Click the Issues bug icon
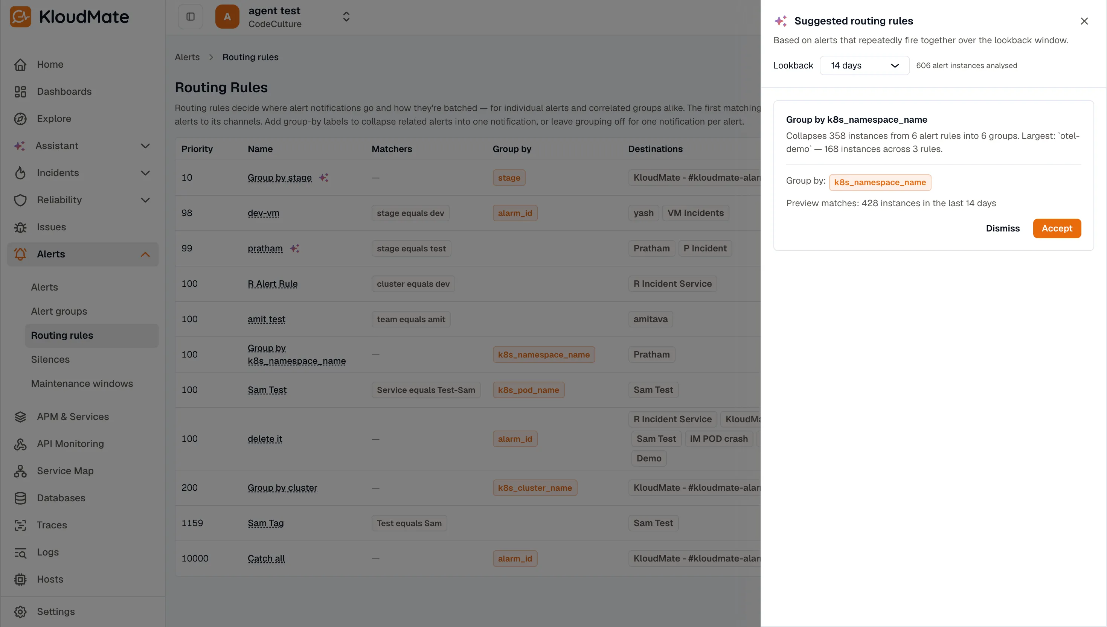This screenshot has height=627, width=1107. tap(20, 227)
